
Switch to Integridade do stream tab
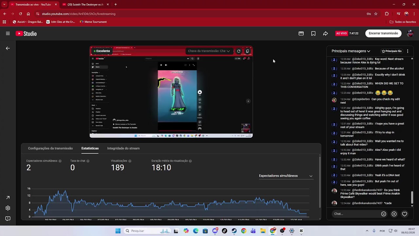pos(123,148)
